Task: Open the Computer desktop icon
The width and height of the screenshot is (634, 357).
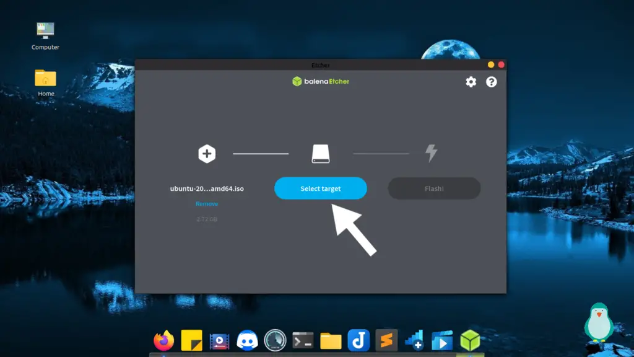Action: click(x=45, y=36)
